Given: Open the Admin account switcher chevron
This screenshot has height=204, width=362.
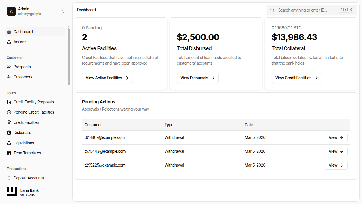Looking at the screenshot, I should point(63,11).
